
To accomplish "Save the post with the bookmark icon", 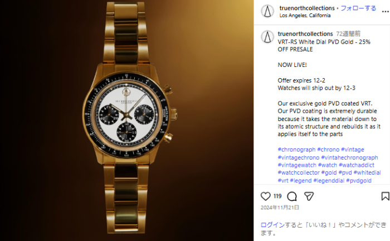I will tap(386, 196).
